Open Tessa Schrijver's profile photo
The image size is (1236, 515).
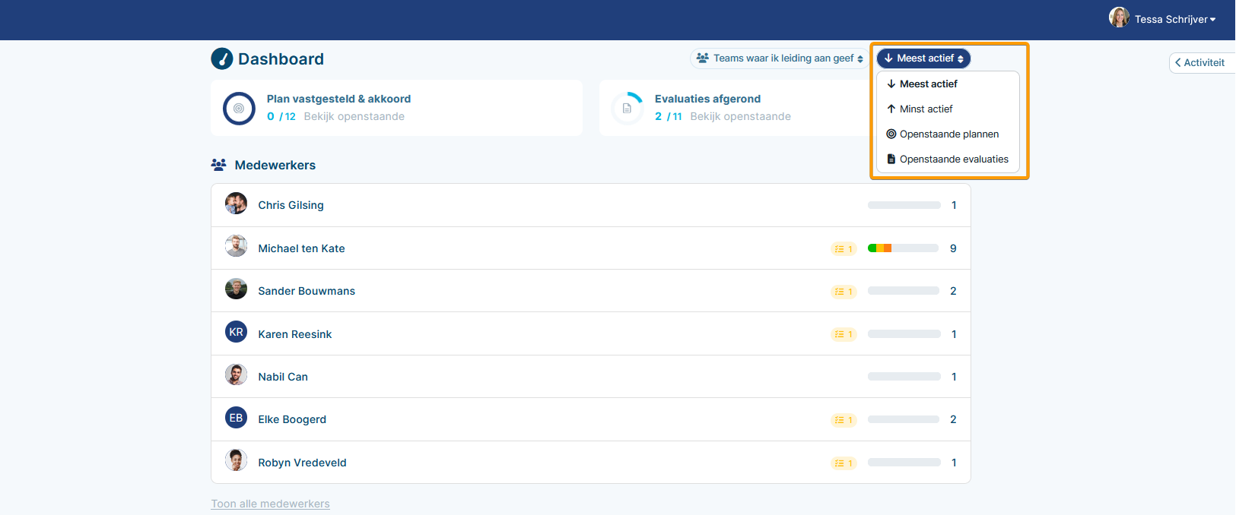1119,17
